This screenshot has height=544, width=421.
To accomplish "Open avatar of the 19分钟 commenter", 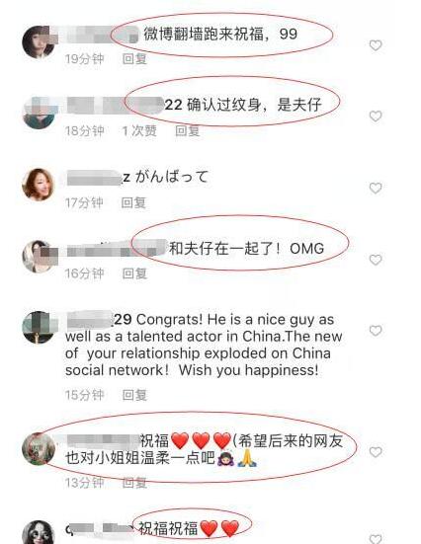I will coord(39,42).
